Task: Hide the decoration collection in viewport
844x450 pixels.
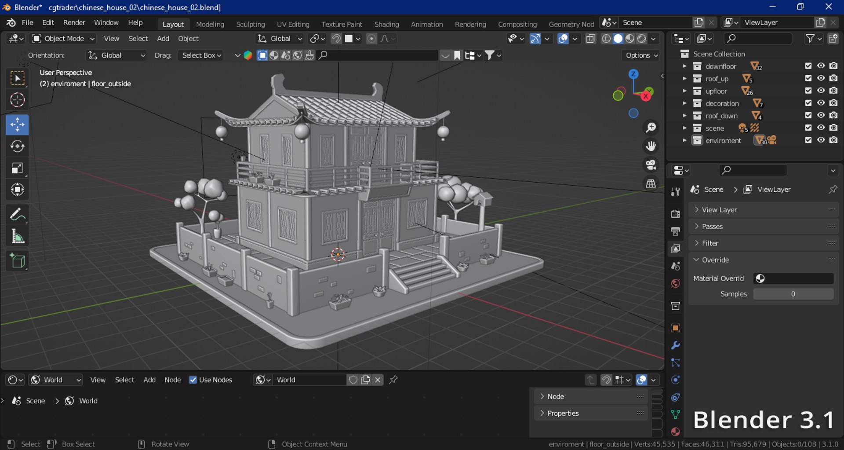Action: 821,103
